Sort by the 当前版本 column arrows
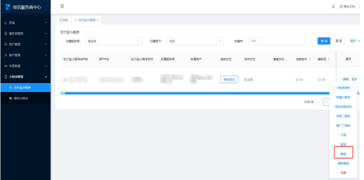The height and width of the screenshot is (180, 364). pyautogui.click(x=311, y=59)
